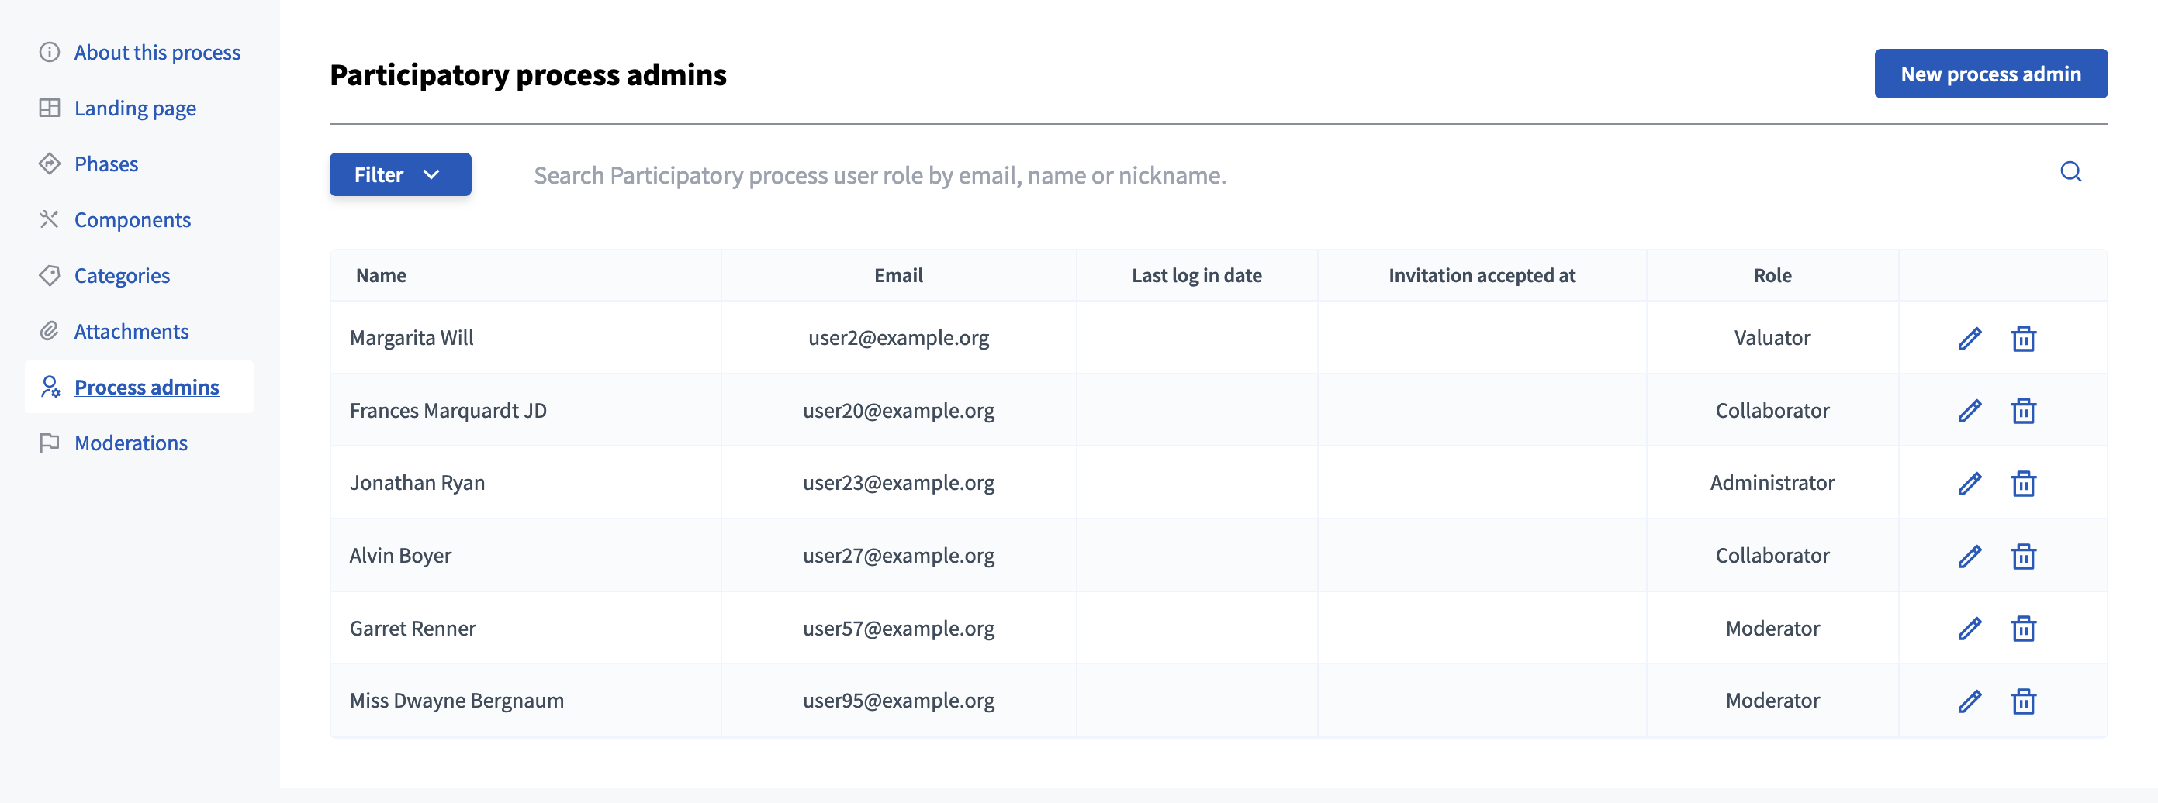Click trash icon for Alvin Boyer
The image size is (2158, 803).
(2022, 556)
